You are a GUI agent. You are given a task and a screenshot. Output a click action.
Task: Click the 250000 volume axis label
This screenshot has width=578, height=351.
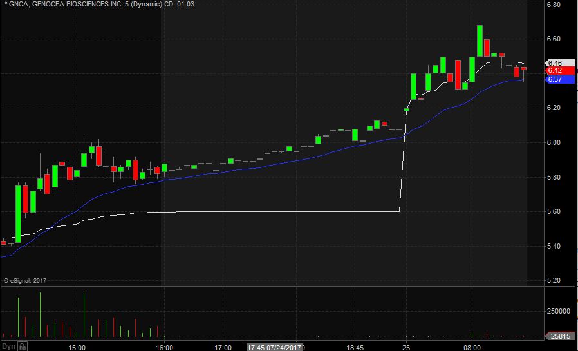pos(558,311)
